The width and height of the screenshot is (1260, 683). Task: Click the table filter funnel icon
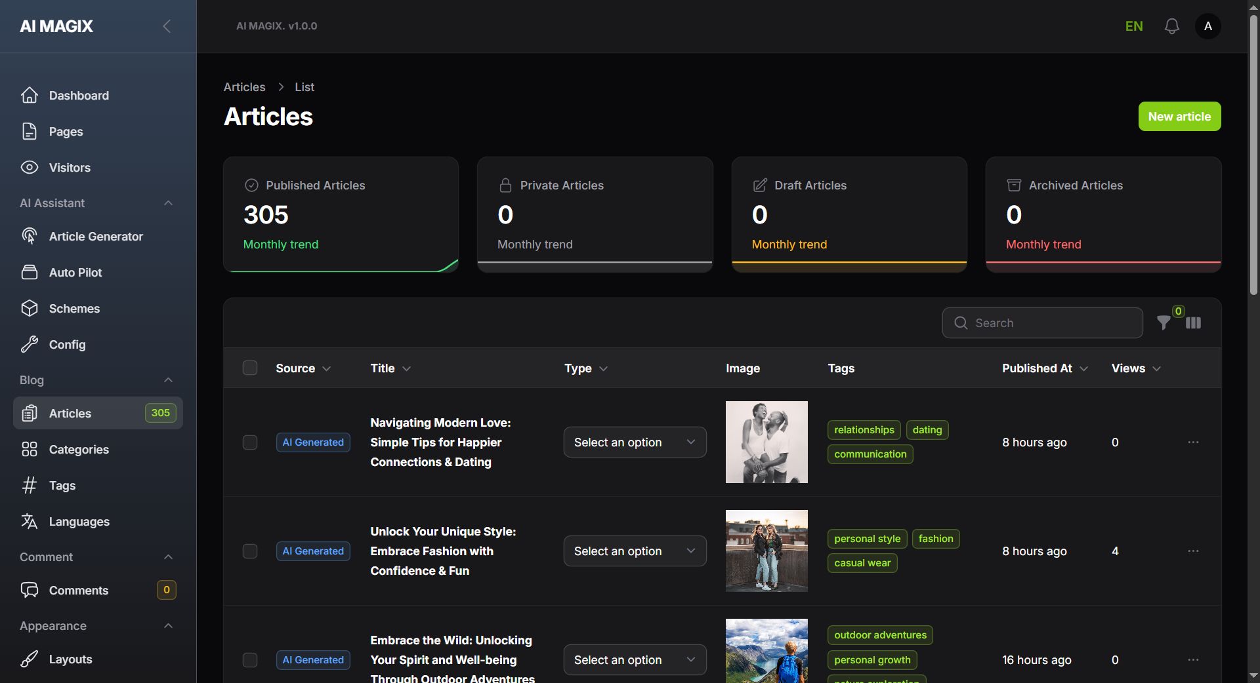1164,323
